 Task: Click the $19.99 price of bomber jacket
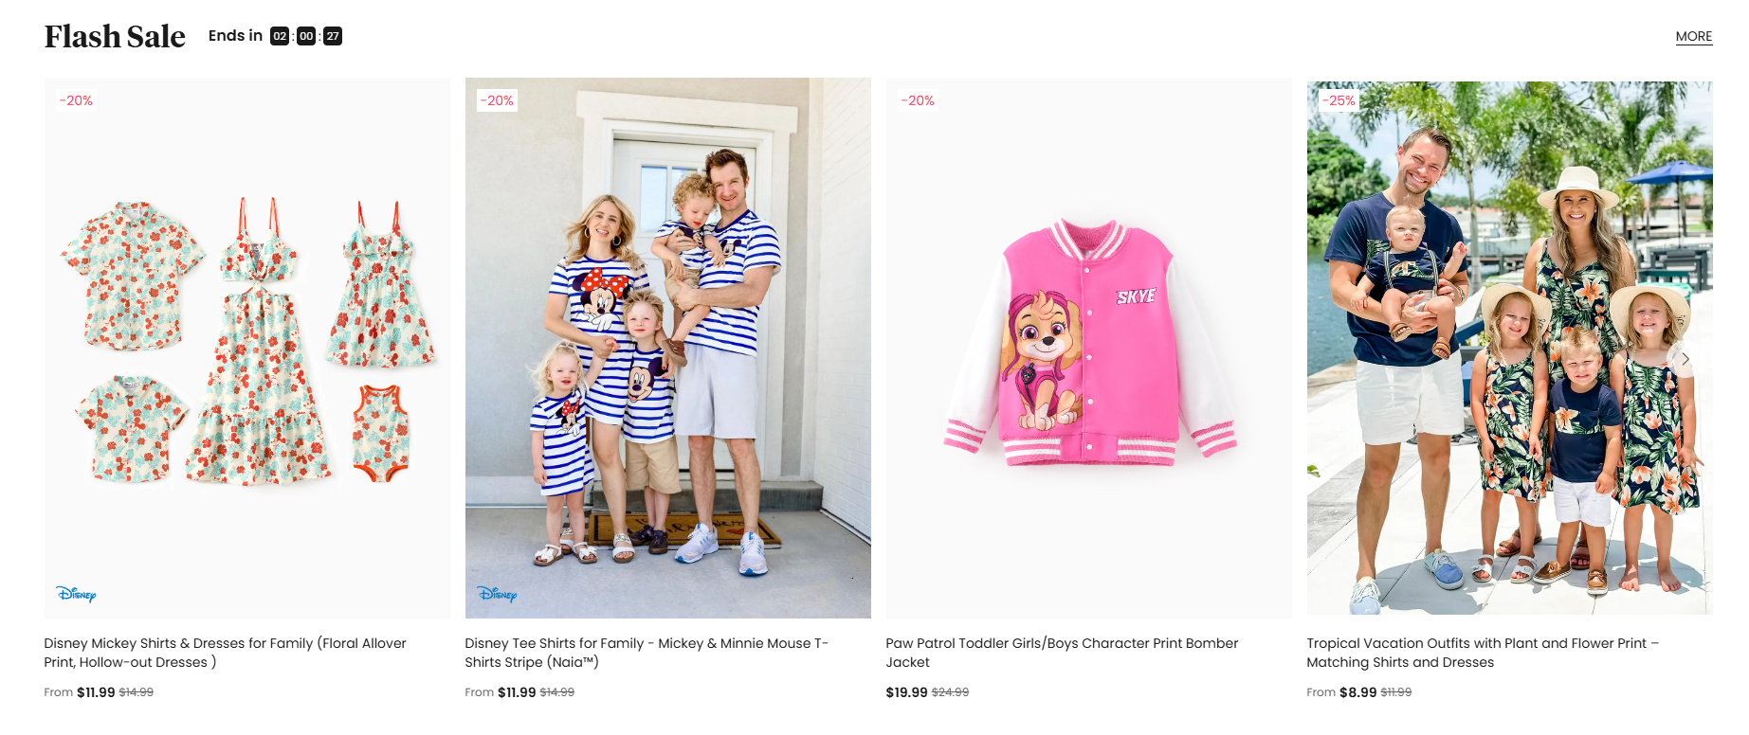tap(906, 692)
